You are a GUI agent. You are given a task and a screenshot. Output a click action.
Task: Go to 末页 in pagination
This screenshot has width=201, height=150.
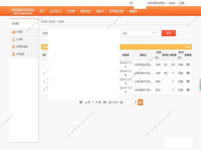105,102
